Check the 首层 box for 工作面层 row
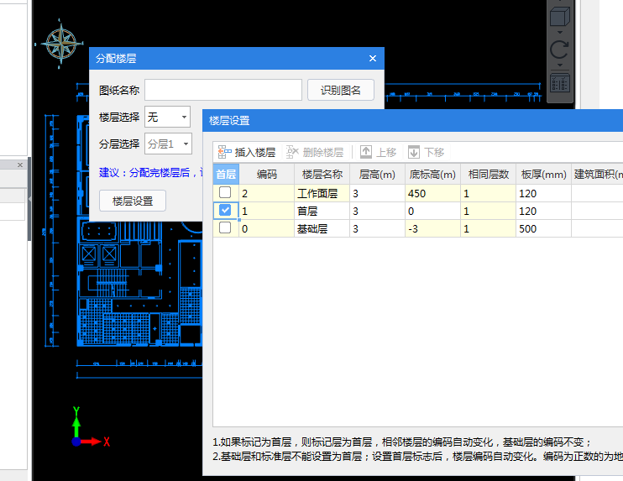Screen dimensions: 623x481 point(225,193)
